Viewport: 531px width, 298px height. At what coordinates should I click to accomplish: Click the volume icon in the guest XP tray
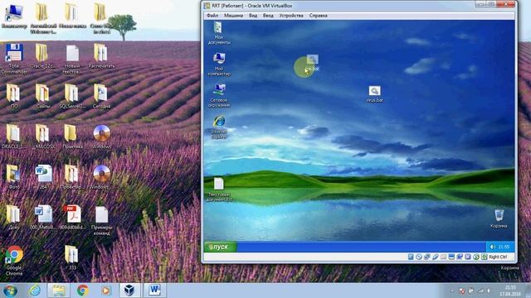492,247
